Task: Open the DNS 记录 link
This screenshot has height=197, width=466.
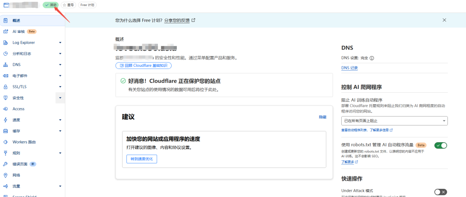Action: pyautogui.click(x=349, y=68)
